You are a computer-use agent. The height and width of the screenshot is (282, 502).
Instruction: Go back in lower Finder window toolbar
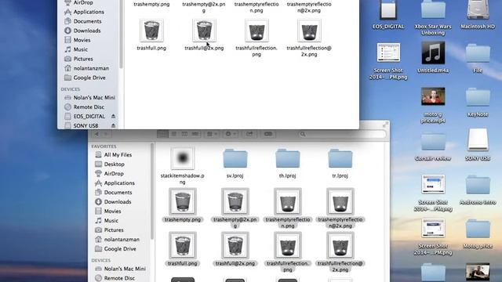[x=96, y=134]
